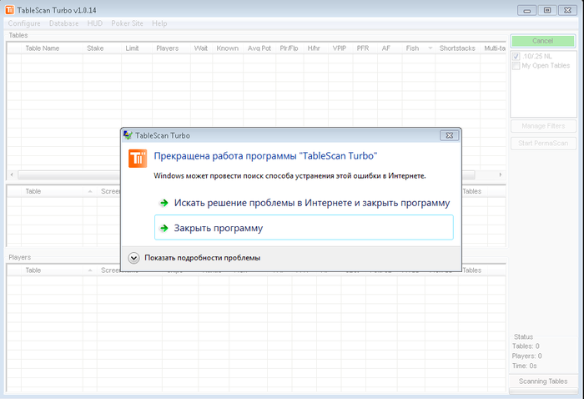Sort by Limit column header
The image size is (584, 399).
pyautogui.click(x=137, y=48)
